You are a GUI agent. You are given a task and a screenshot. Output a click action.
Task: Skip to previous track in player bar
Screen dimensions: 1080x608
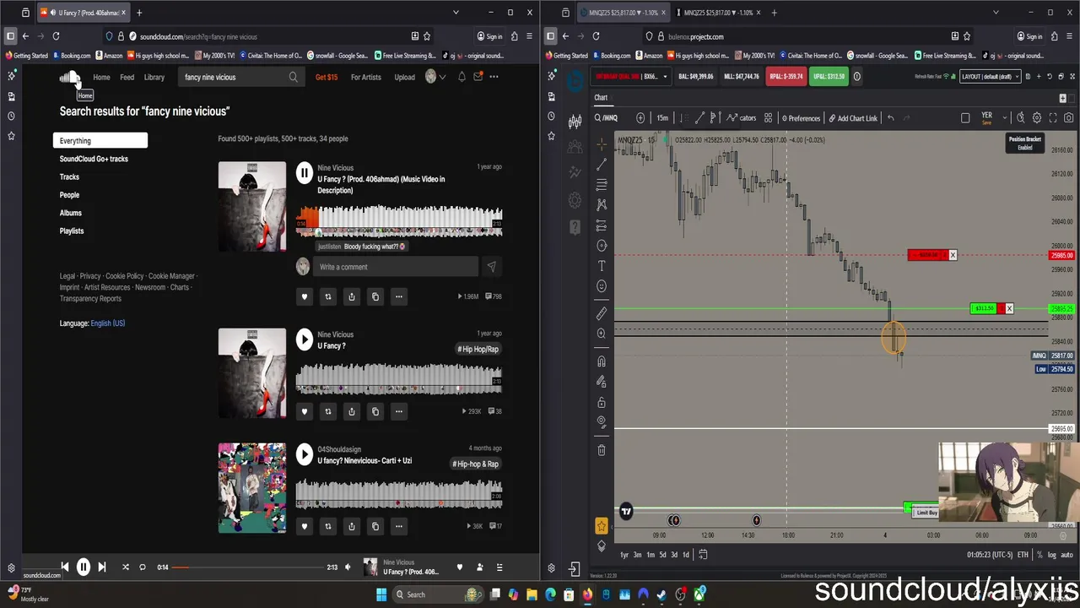tap(65, 567)
